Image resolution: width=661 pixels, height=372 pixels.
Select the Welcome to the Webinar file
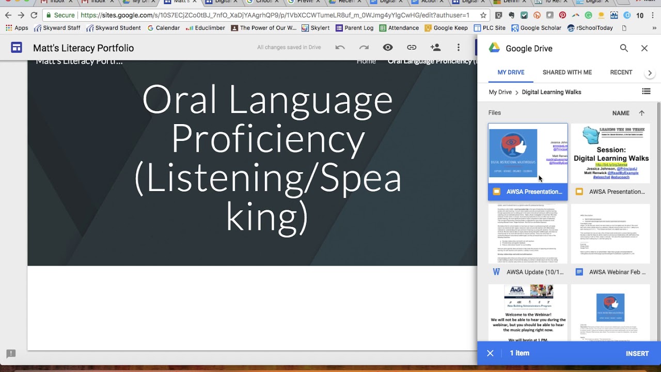coord(528,313)
